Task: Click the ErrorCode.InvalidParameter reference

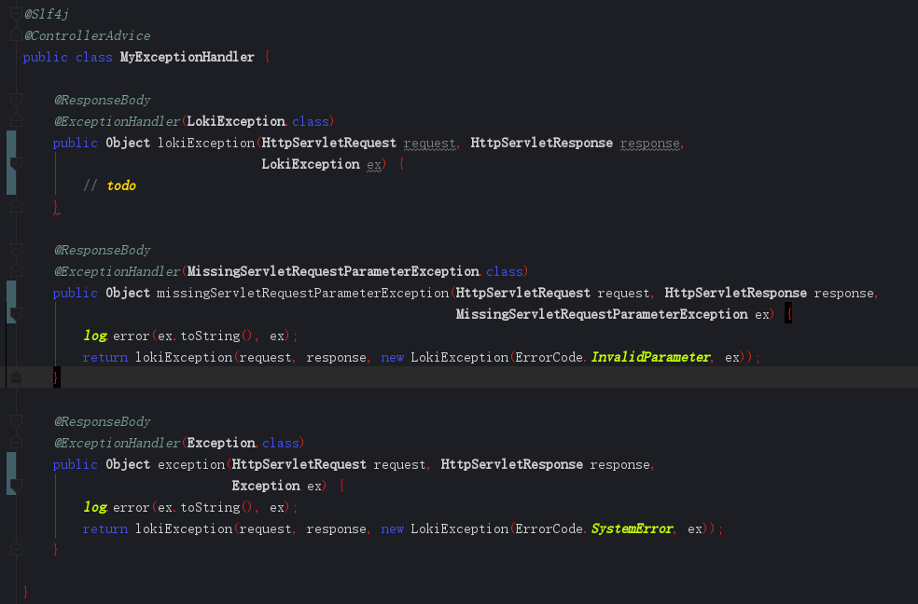Action: click(x=650, y=357)
